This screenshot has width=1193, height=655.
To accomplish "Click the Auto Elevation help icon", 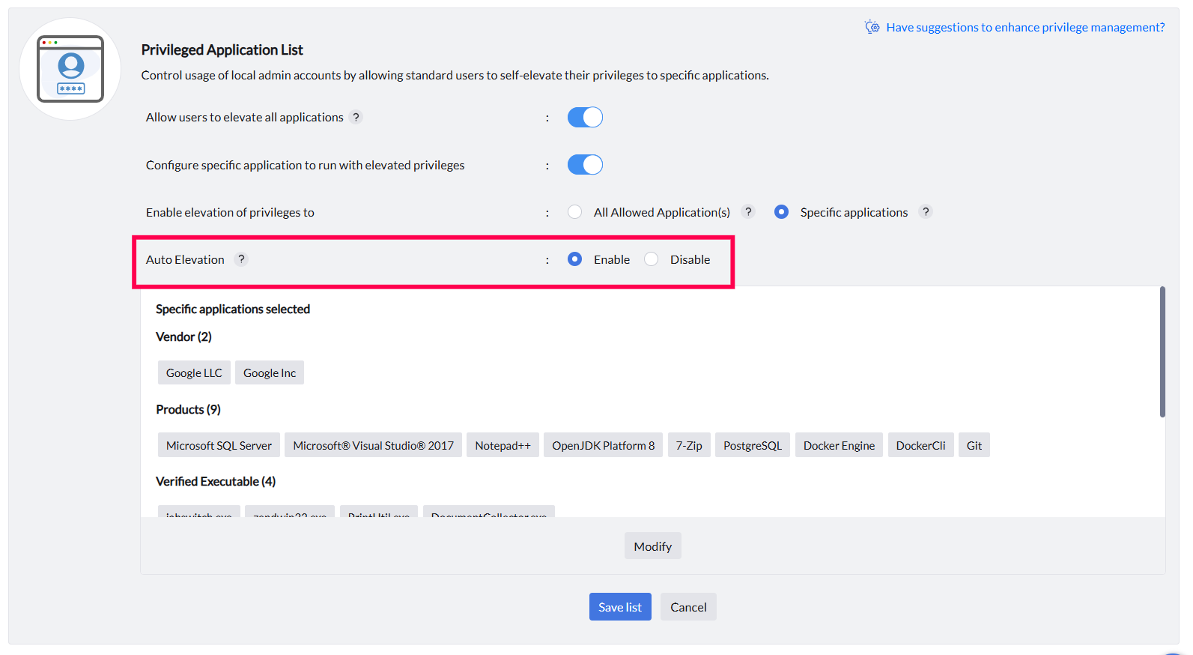I will coord(241,259).
